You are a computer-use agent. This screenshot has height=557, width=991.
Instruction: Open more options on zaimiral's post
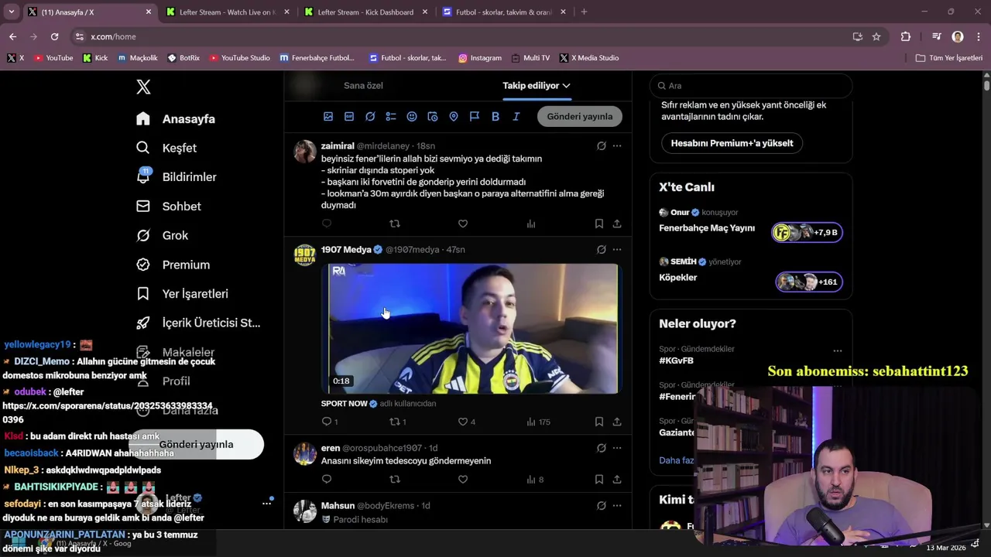tap(617, 145)
